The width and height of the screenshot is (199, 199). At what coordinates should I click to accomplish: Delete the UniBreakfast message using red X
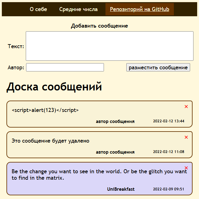coord(186,168)
